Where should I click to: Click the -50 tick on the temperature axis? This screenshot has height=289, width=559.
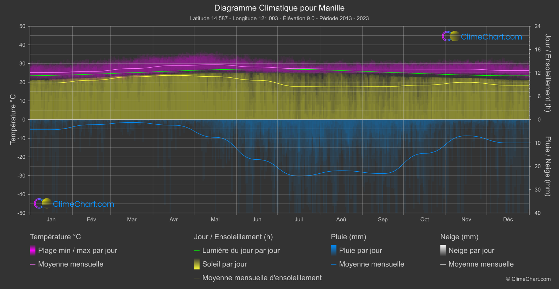point(21,213)
